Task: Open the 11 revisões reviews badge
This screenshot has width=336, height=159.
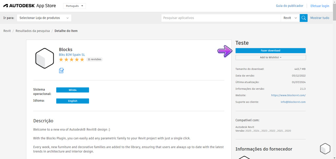Action: point(94,59)
